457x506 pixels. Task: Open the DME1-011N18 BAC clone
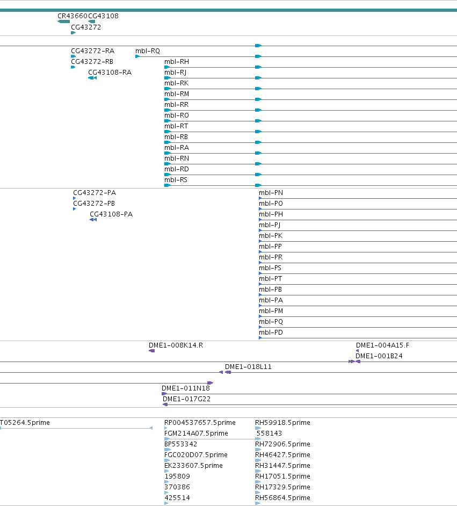click(186, 388)
